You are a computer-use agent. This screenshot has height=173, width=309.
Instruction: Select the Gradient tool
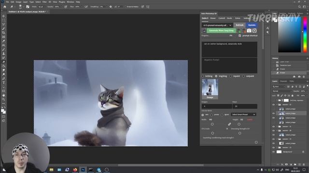pyautogui.click(x=3, y=66)
